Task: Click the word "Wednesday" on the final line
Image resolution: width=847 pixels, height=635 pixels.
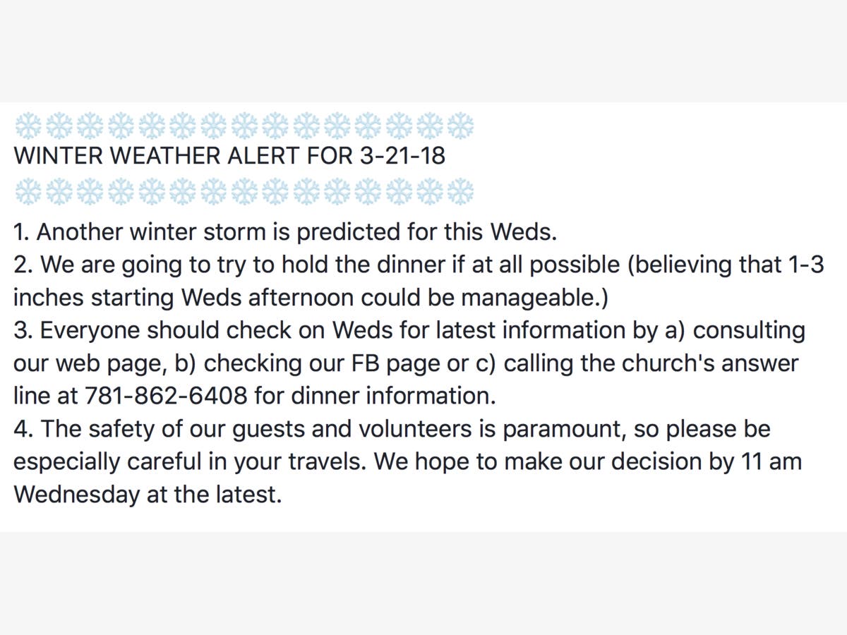Action: 77,494
